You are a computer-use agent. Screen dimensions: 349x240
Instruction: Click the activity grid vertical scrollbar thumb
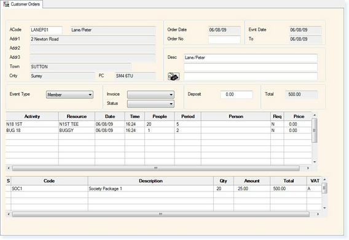click(x=314, y=130)
